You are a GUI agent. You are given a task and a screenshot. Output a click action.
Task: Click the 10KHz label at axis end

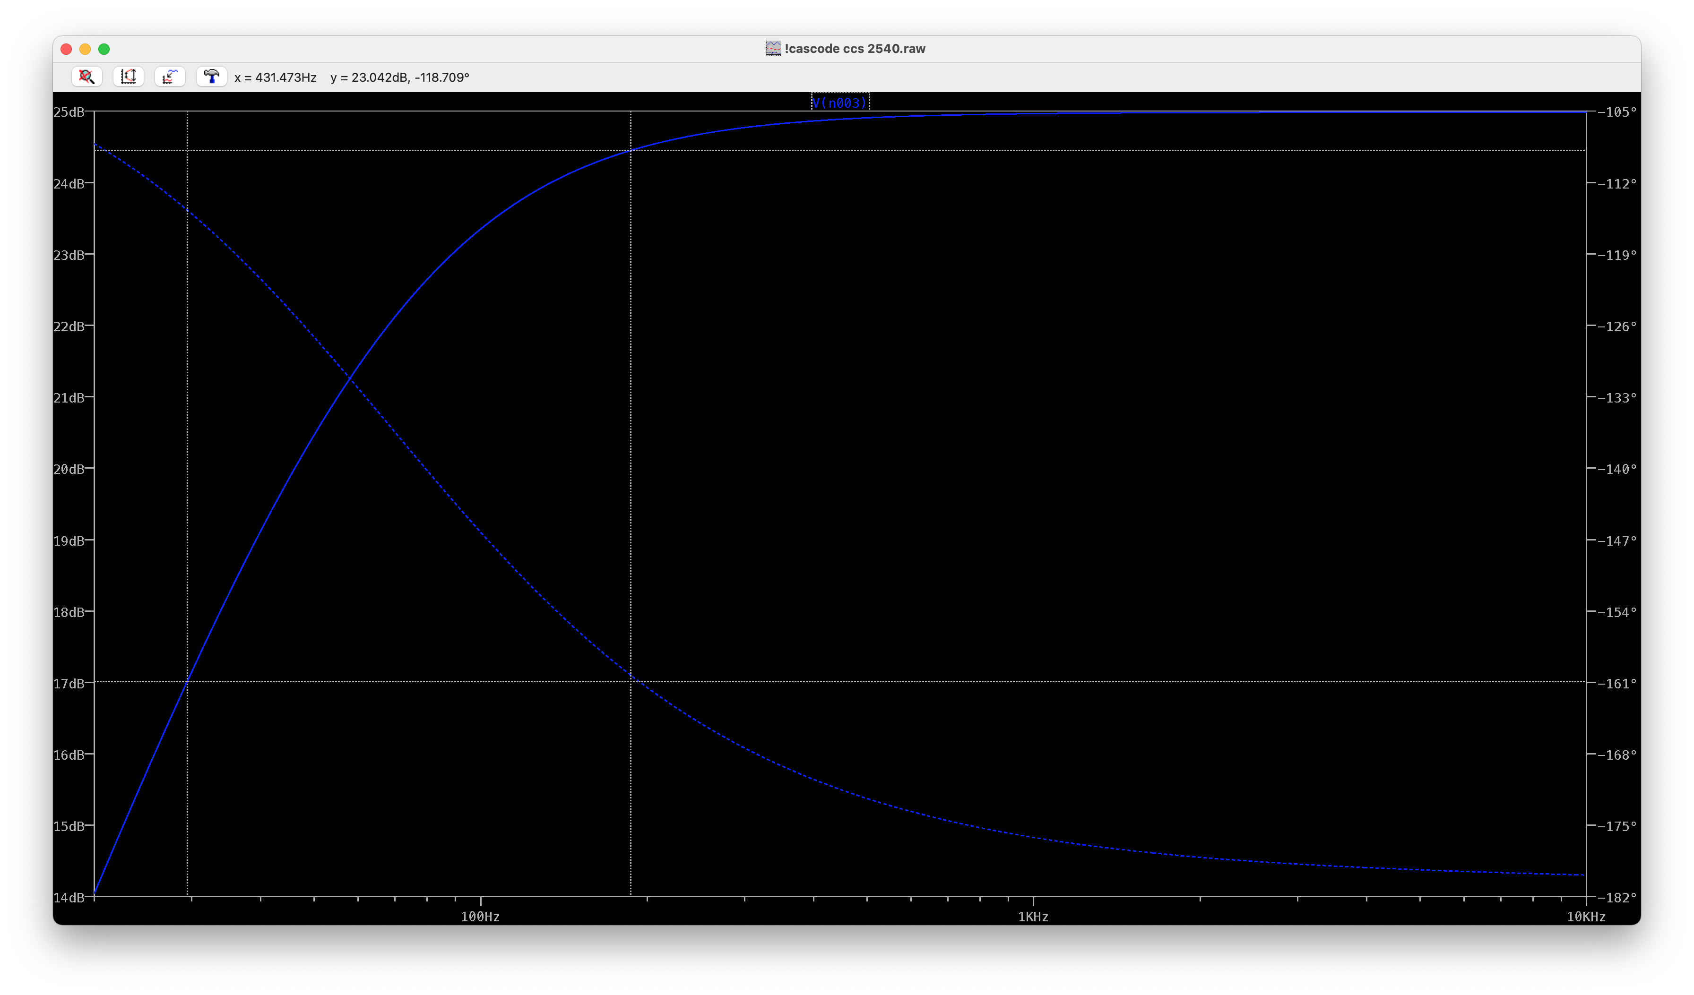click(1585, 917)
